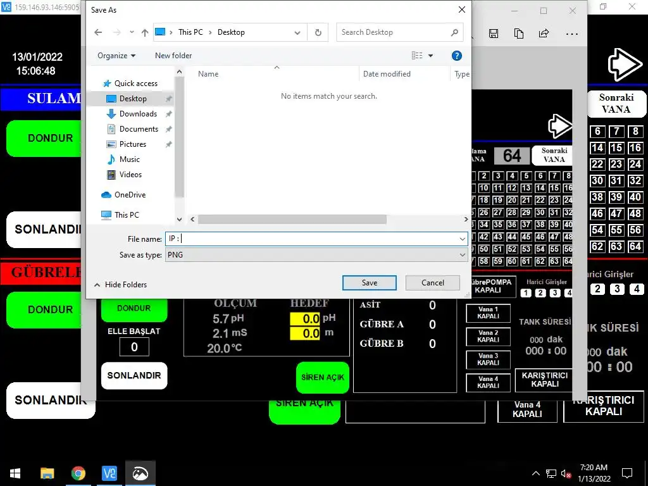648x486 pixels.
Task: Sort by Date modified column header
Action: [x=387, y=74]
